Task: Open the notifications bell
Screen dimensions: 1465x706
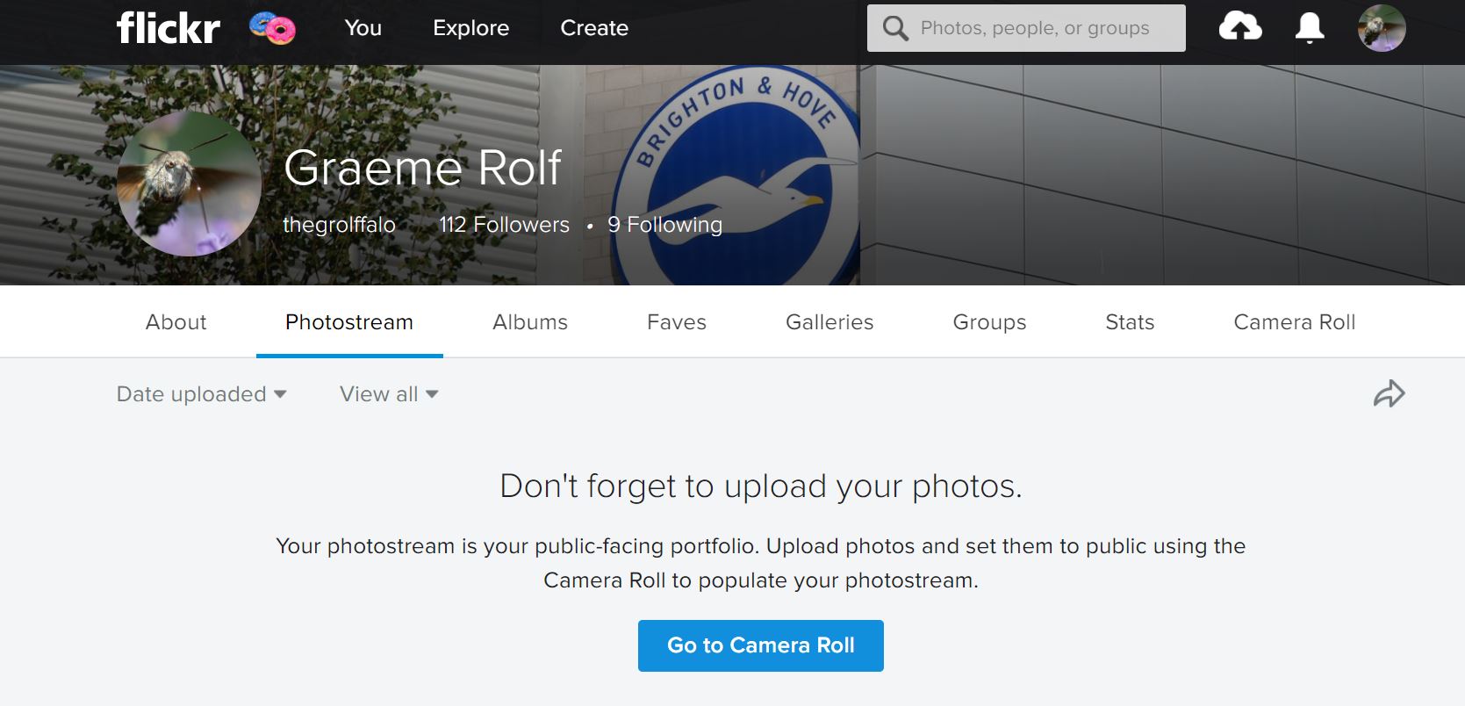Action: tap(1310, 28)
